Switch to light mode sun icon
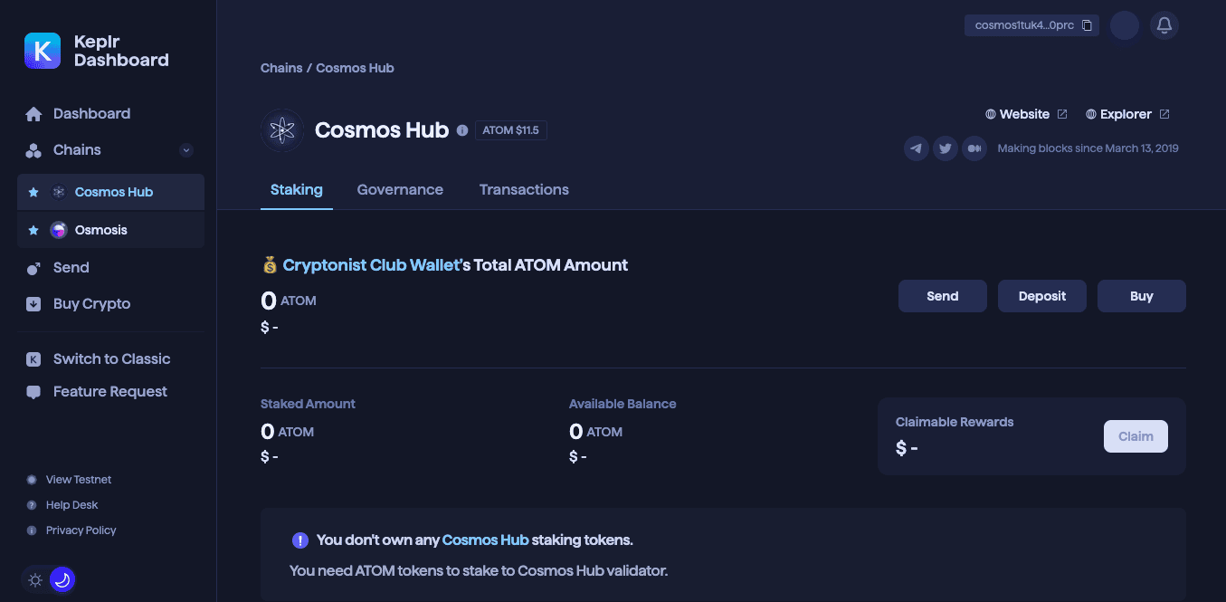1226x602 pixels. pyautogui.click(x=35, y=580)
